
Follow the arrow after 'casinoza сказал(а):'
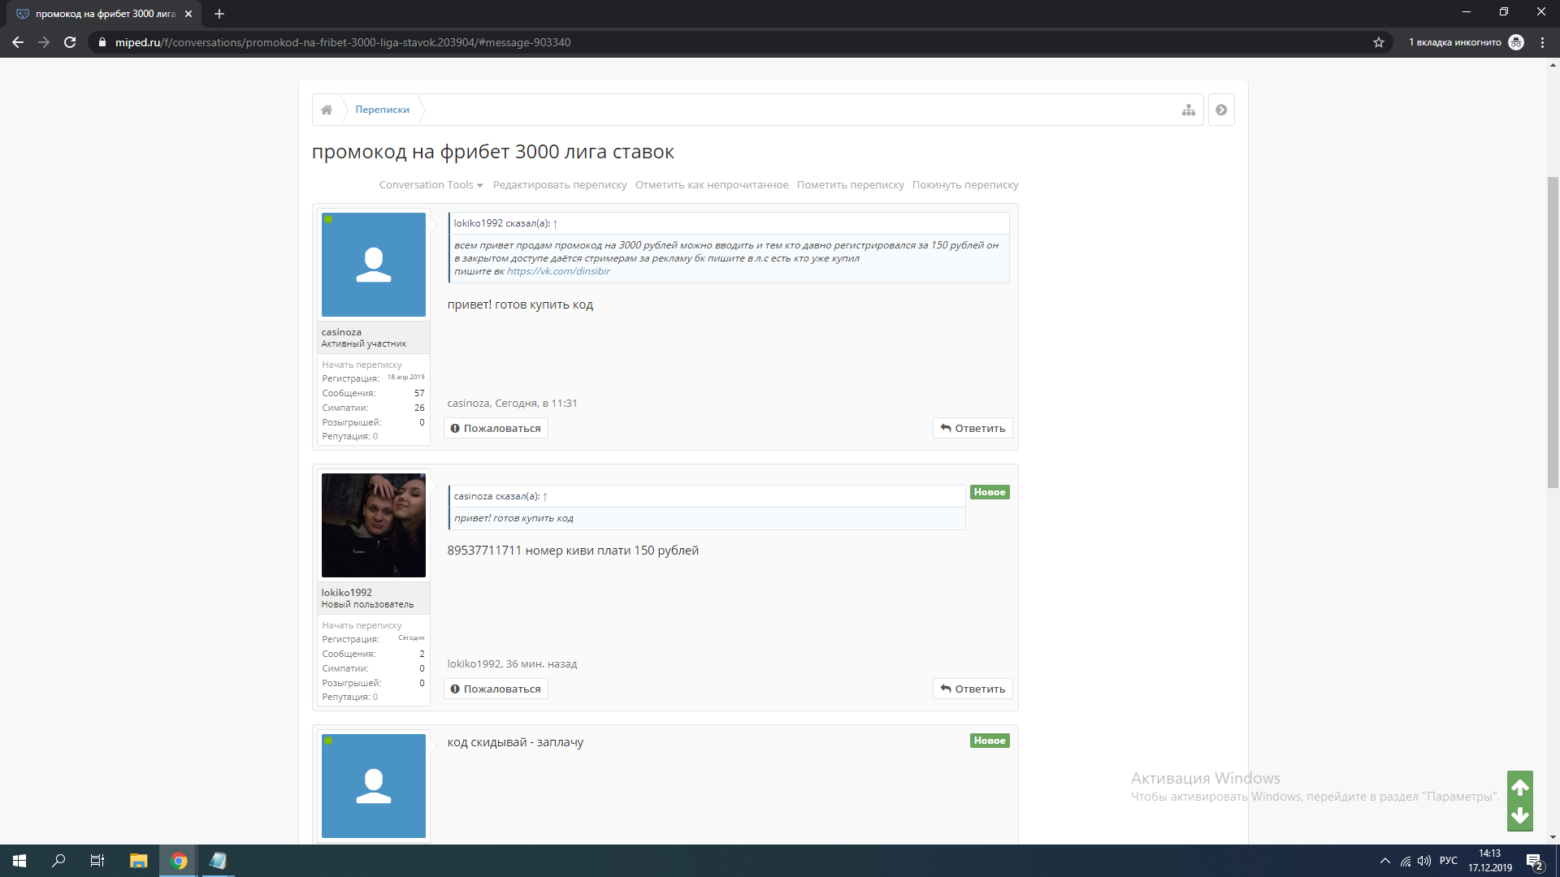click(545, 496)
